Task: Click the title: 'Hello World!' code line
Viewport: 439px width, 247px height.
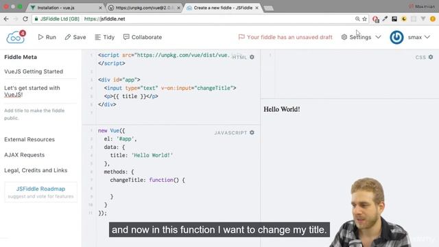Action: tap(141, 155)
